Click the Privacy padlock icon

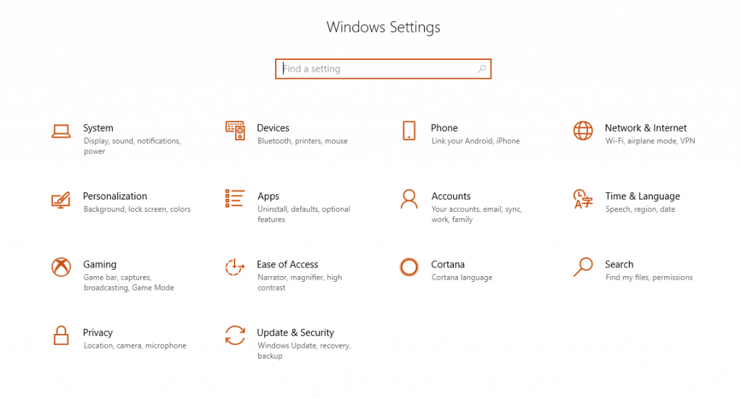tap(61, 335)
